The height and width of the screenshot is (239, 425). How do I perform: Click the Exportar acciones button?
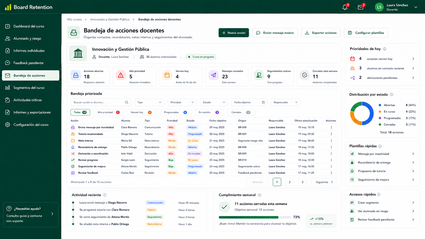[x=321, y=33]
